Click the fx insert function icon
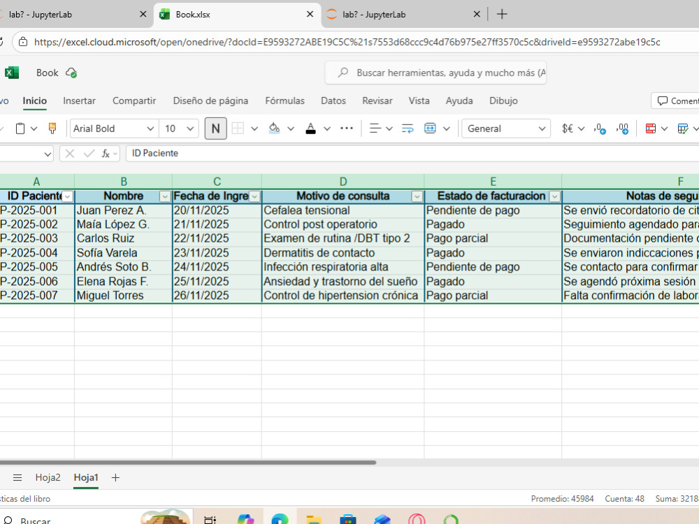The image size is (699, 524). pos(106,154)
